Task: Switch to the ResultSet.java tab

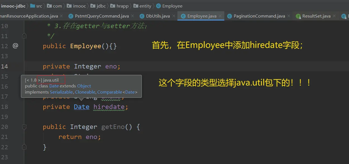Action: 316,16
